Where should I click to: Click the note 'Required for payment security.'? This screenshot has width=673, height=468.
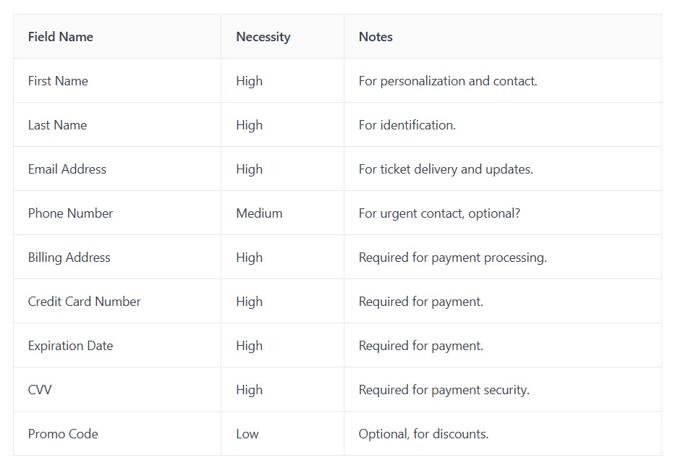pyautogui.click(x=444, y=390)
